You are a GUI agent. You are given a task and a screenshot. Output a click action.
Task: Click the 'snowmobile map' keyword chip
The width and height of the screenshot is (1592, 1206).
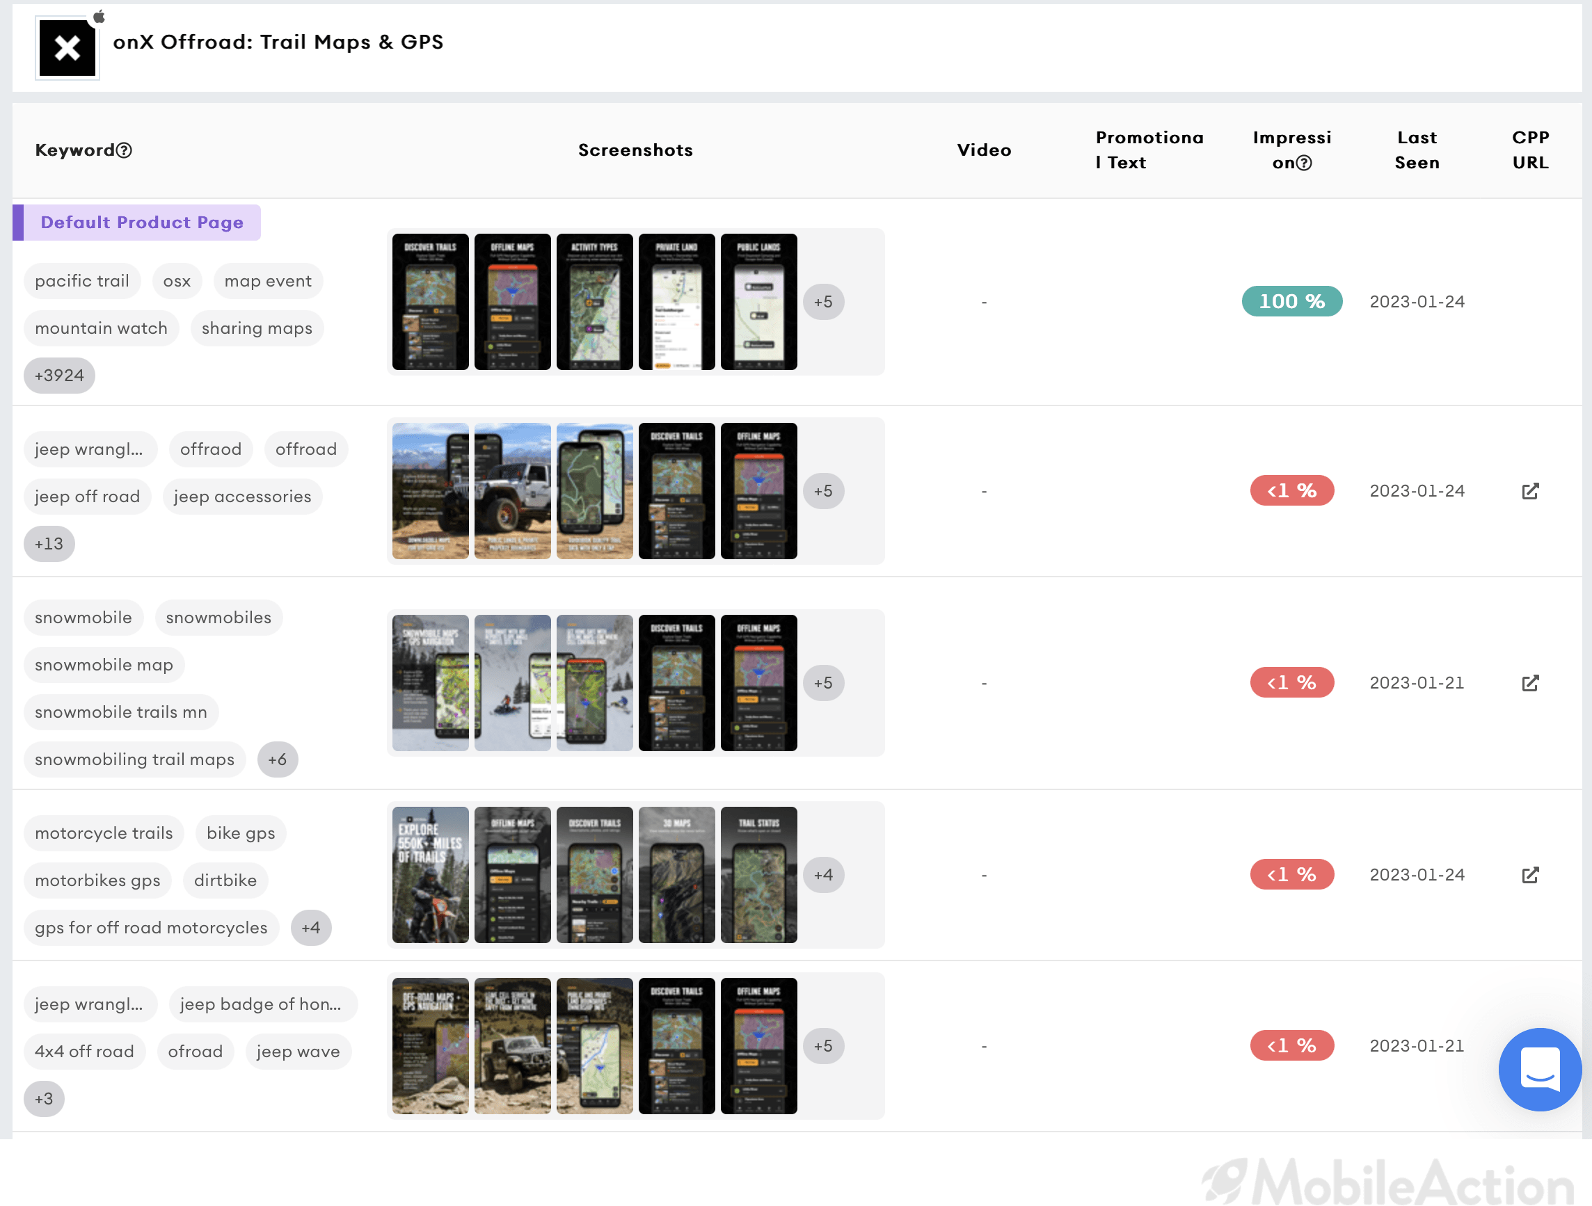coord(104,665)
